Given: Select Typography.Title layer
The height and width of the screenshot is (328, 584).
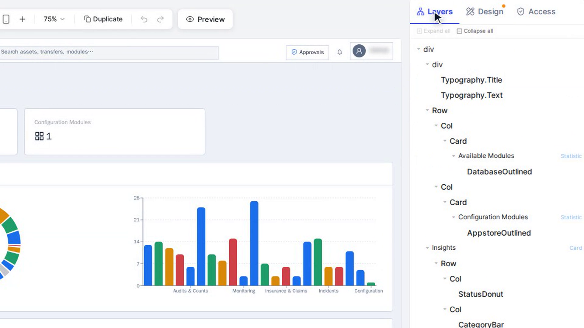Looking at the screenshot, I should pos(471,80).
